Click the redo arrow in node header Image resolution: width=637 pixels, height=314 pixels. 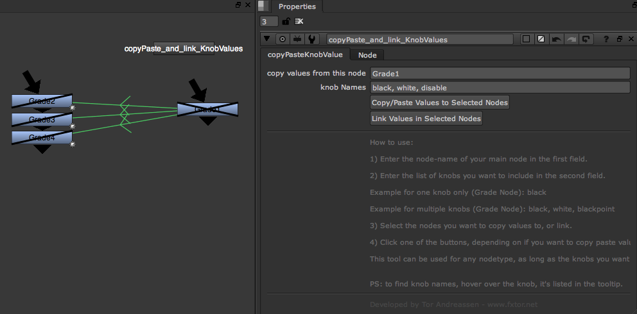coord(571,39)
